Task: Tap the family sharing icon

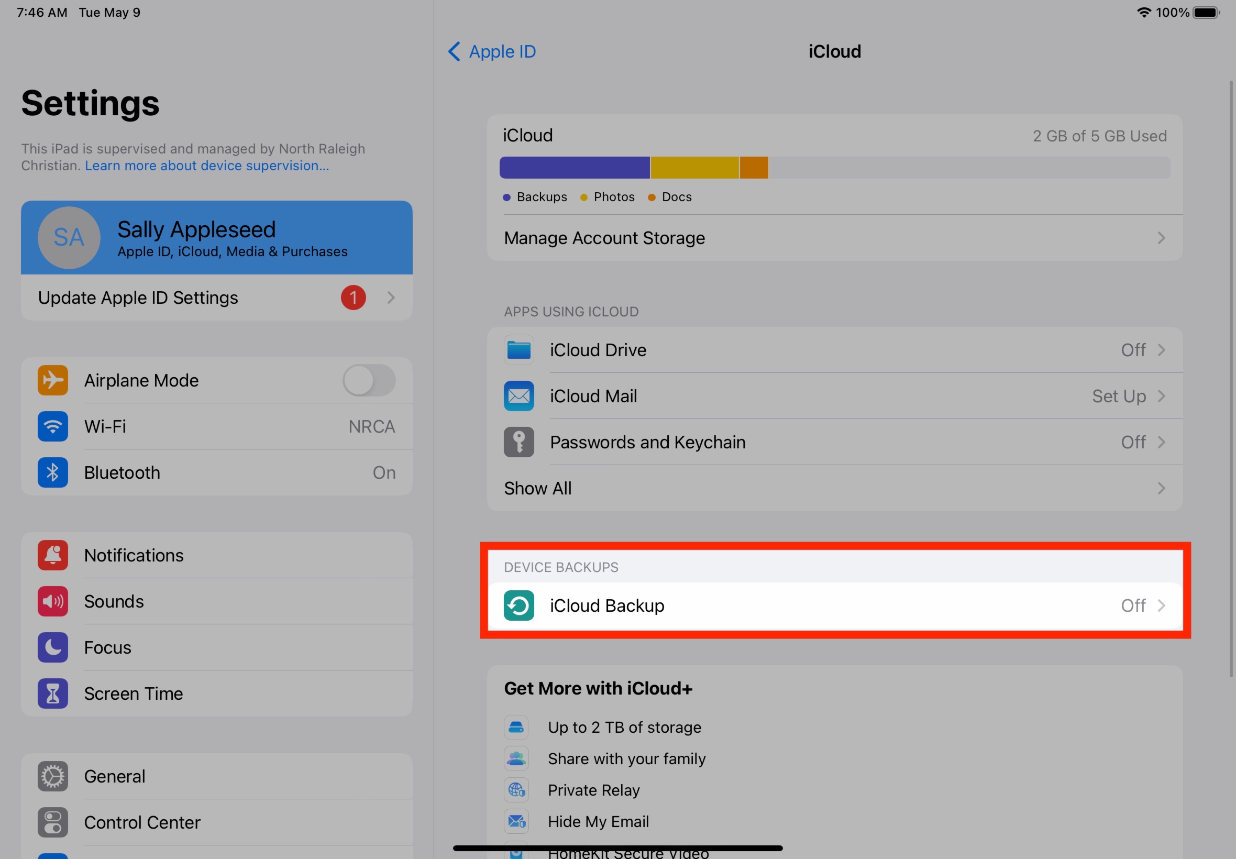Action: tap(516, 759)
